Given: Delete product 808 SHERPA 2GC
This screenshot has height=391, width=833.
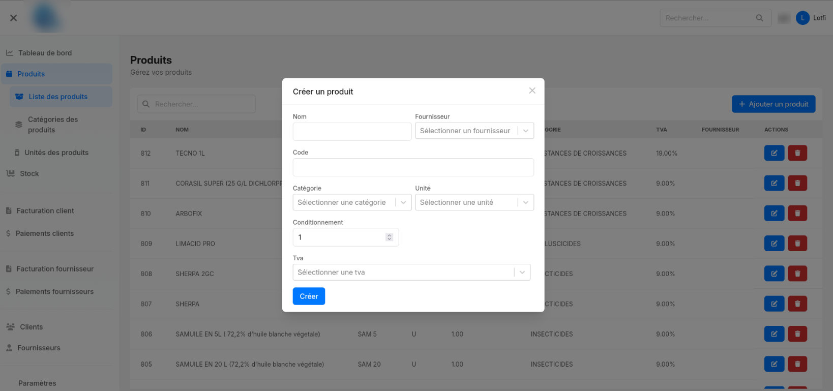Looking at the screenshot, I should pos(797,274).
